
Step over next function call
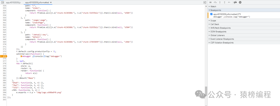point(215,2)
